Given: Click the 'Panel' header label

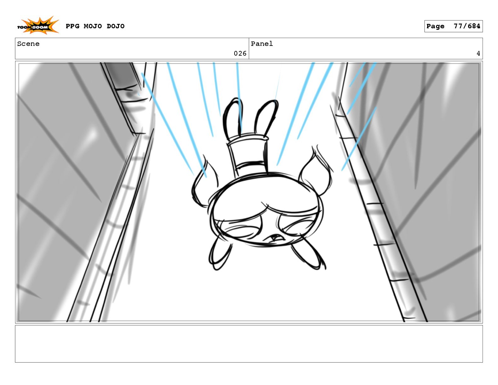Looking at the screenshot, I should [262, 44].
